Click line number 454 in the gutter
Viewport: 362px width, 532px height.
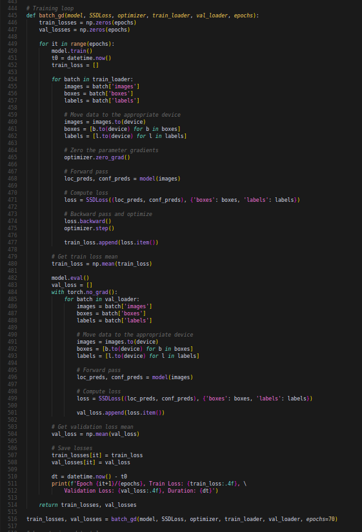click(x=12, y=79)
